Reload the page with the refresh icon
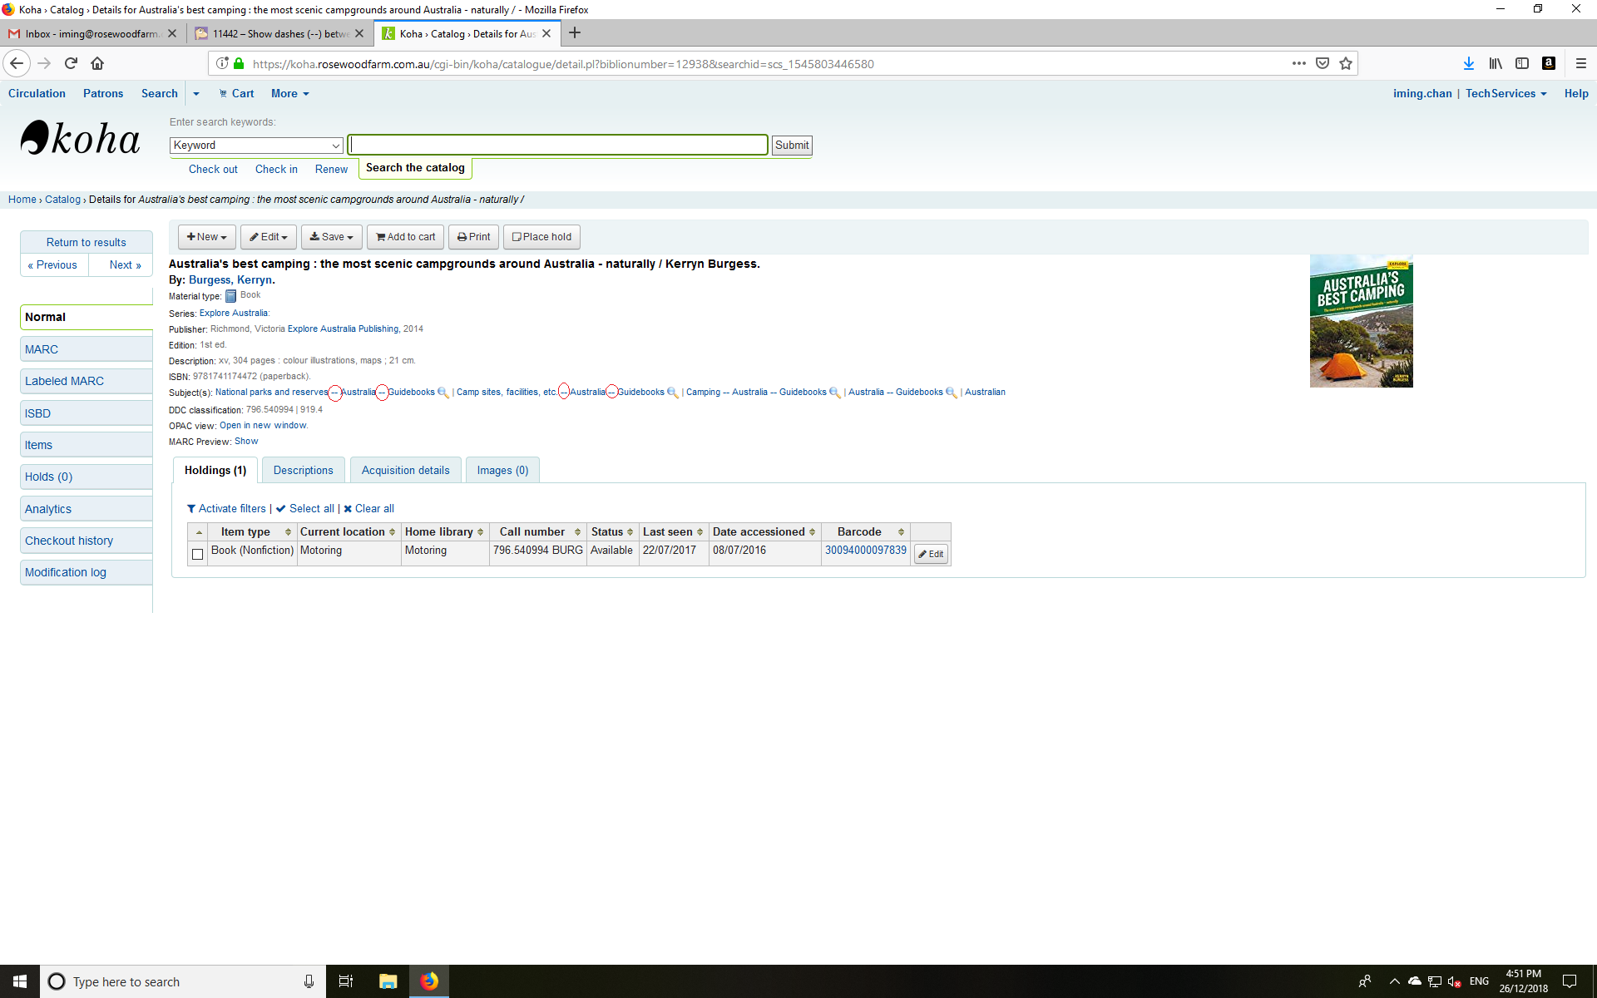 [71, 63]
